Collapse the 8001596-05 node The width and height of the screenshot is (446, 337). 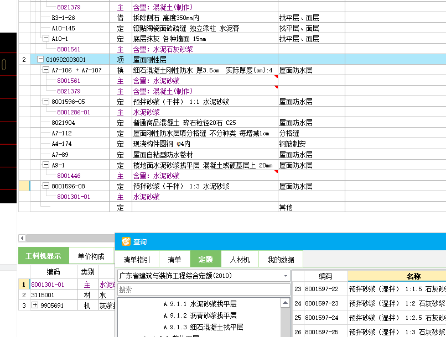tap(45, 101)
